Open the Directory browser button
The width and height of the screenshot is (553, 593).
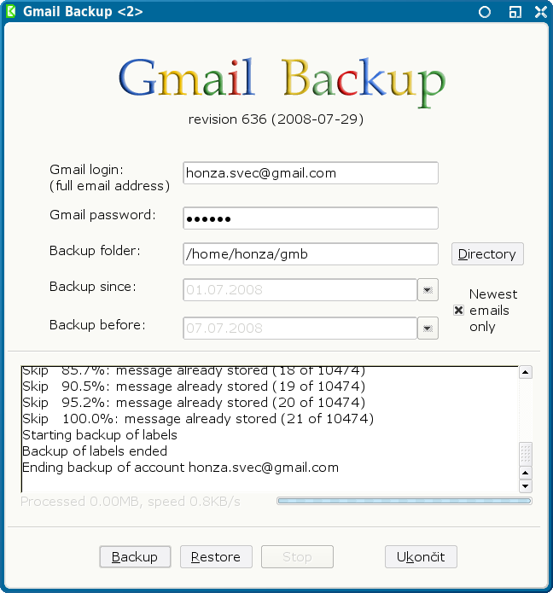487,253
